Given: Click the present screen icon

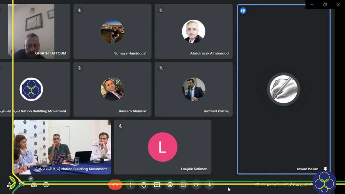Looking at the screenshot, I should coord(157,185).
